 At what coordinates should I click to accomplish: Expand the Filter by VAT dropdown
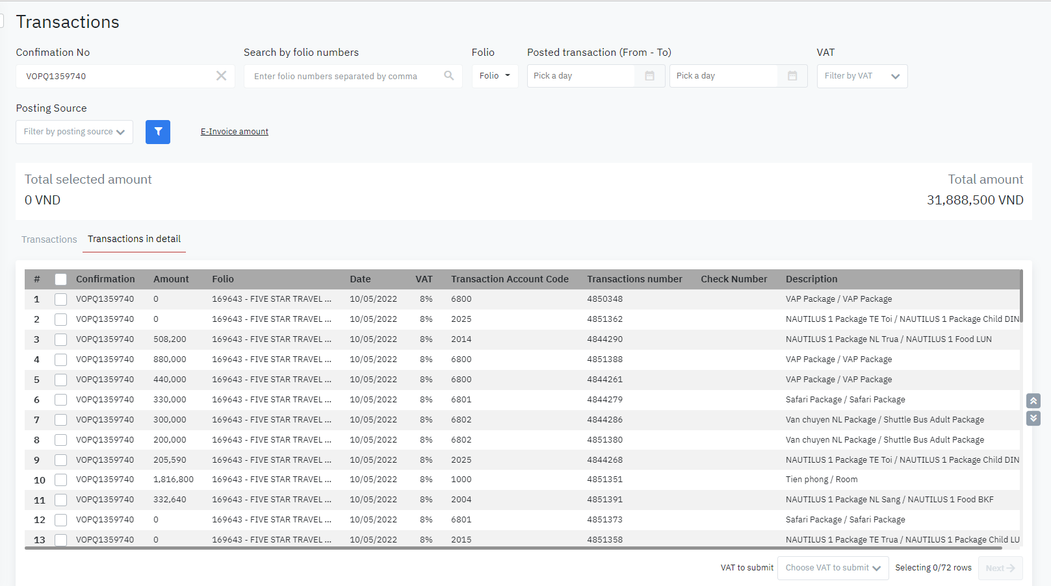[861, 76]
